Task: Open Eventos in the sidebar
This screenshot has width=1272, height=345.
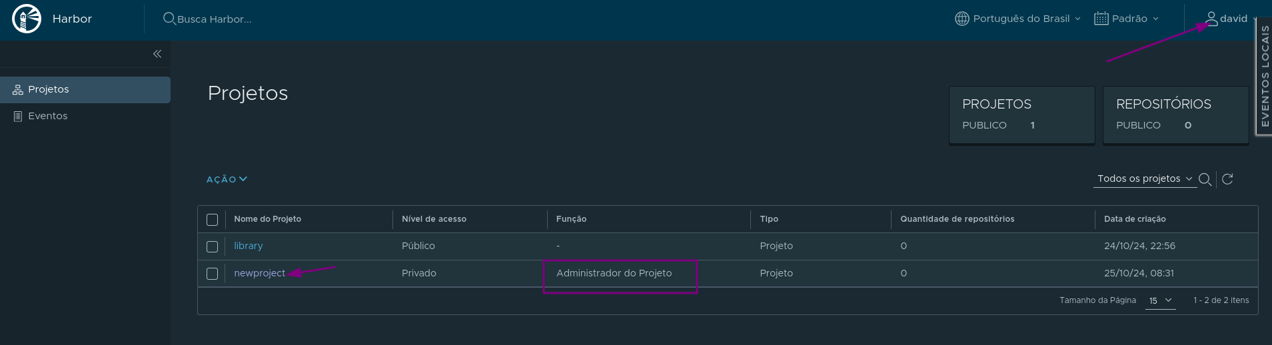Action: coord(48,116)
